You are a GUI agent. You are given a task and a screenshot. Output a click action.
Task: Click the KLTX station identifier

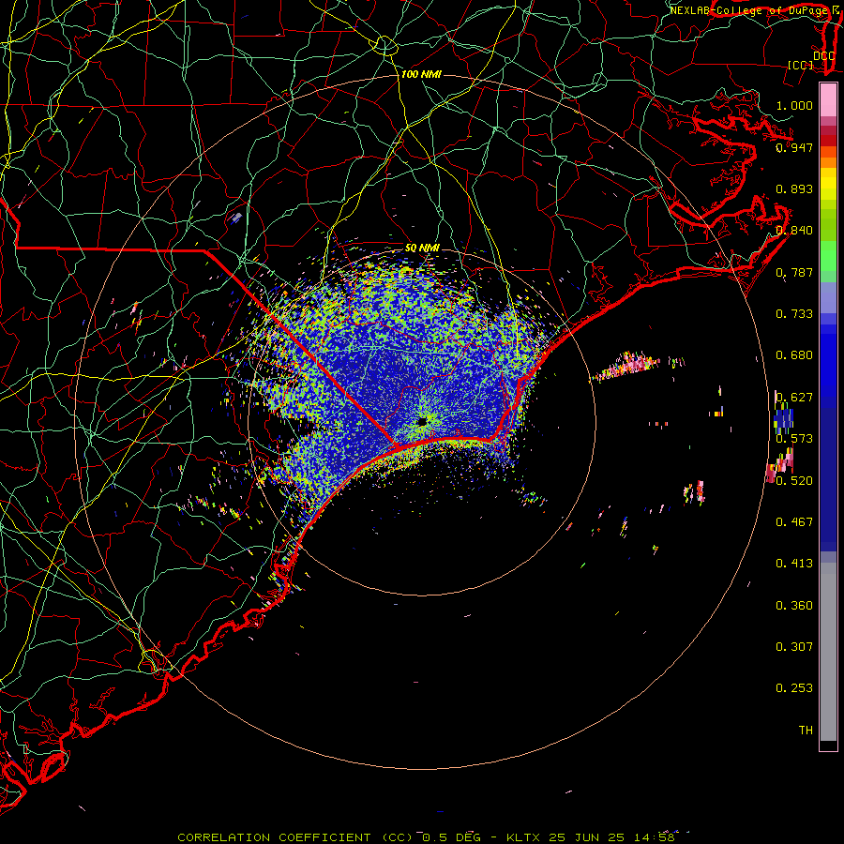pyautogui.click(x=523, y=837)
